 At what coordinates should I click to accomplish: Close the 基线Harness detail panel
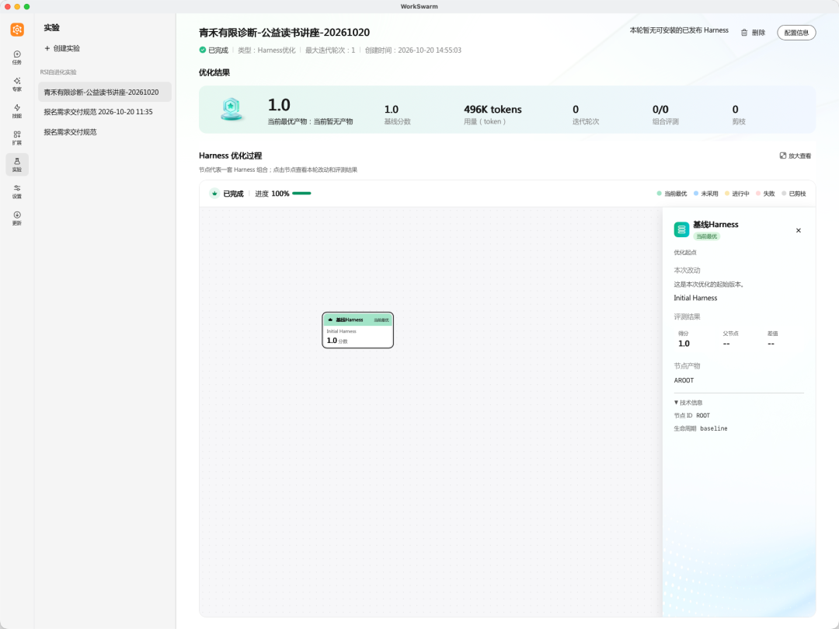tap(799, 230)
